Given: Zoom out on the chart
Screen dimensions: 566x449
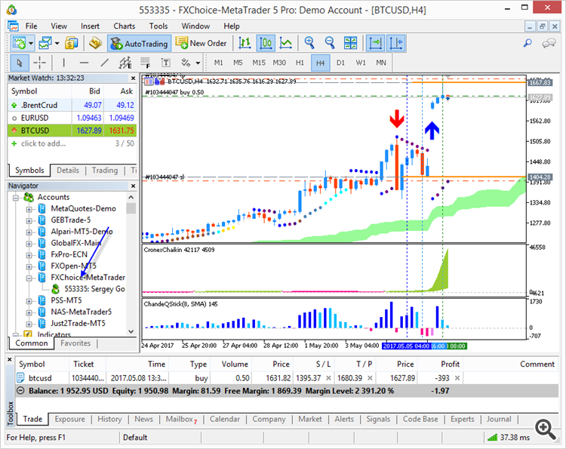Looking at the screenshot, I should (x=328, y=44).
